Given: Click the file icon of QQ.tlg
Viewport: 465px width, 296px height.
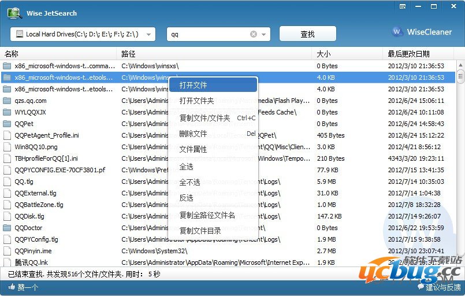Looking at the screenshot, I should pos(7,182).
